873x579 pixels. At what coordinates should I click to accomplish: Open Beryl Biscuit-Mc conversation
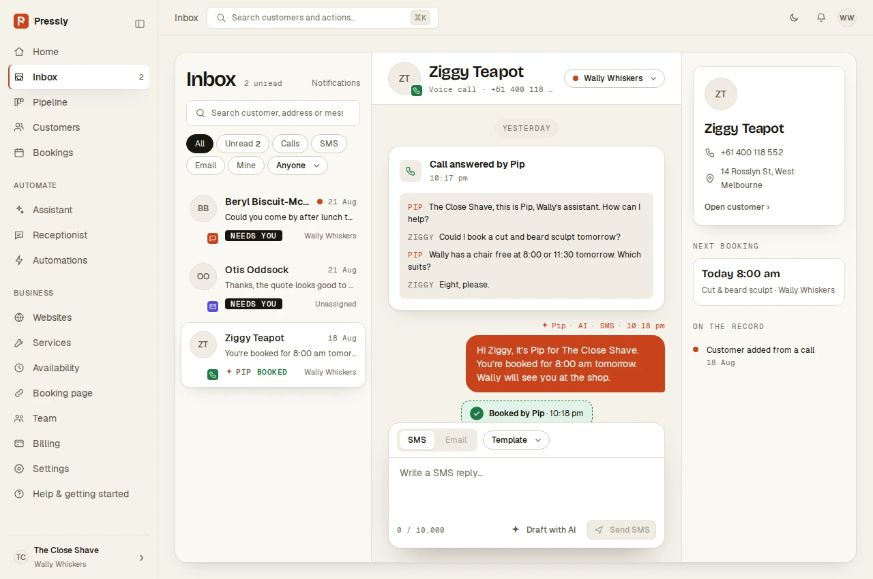pos(273,219)
